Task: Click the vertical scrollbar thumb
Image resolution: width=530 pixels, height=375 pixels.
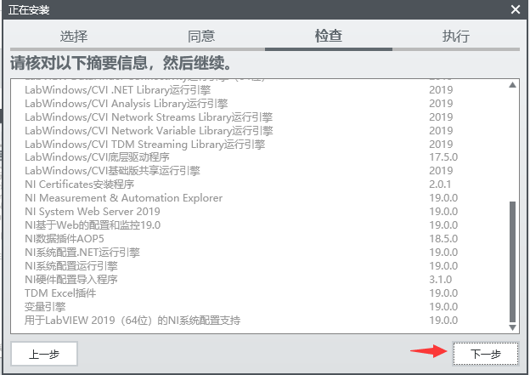Action: click(512, 262)
